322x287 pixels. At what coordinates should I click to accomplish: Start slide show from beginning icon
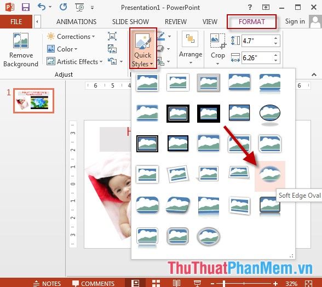80,8
